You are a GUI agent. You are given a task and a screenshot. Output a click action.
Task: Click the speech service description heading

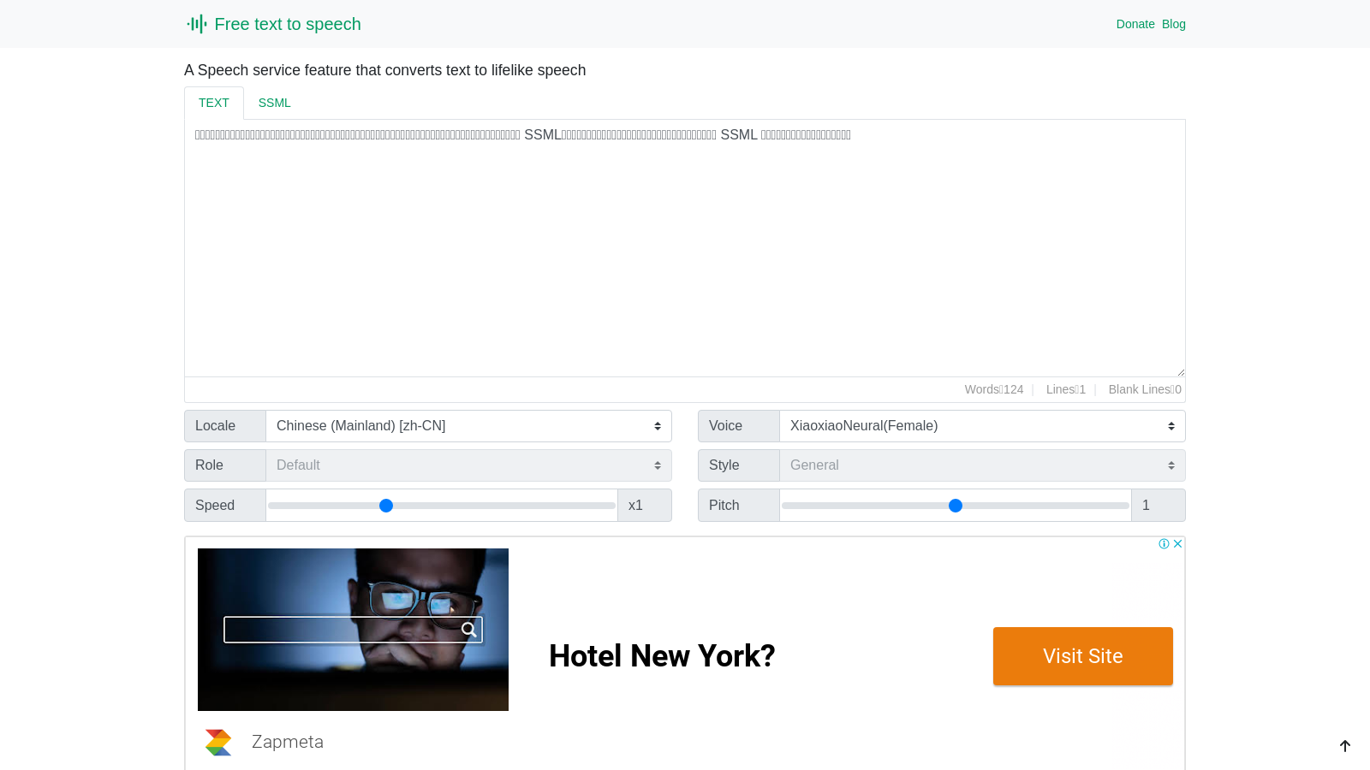pos(385,70)
